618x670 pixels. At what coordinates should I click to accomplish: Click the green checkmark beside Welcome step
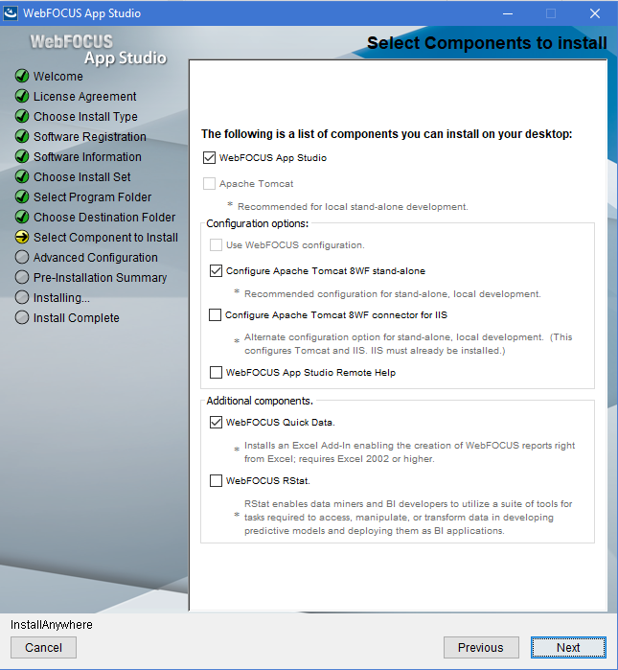click(x=22, y=76)
